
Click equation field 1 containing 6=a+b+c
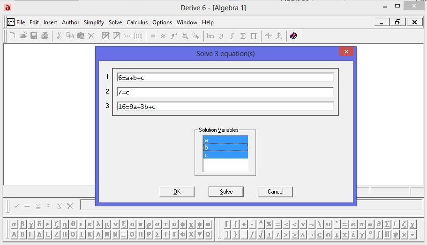(x=225, y=78)
